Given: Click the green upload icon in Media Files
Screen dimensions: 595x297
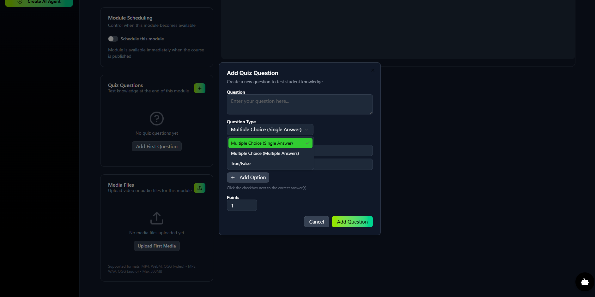Looking at the screenshot, I should click(199, 188).
